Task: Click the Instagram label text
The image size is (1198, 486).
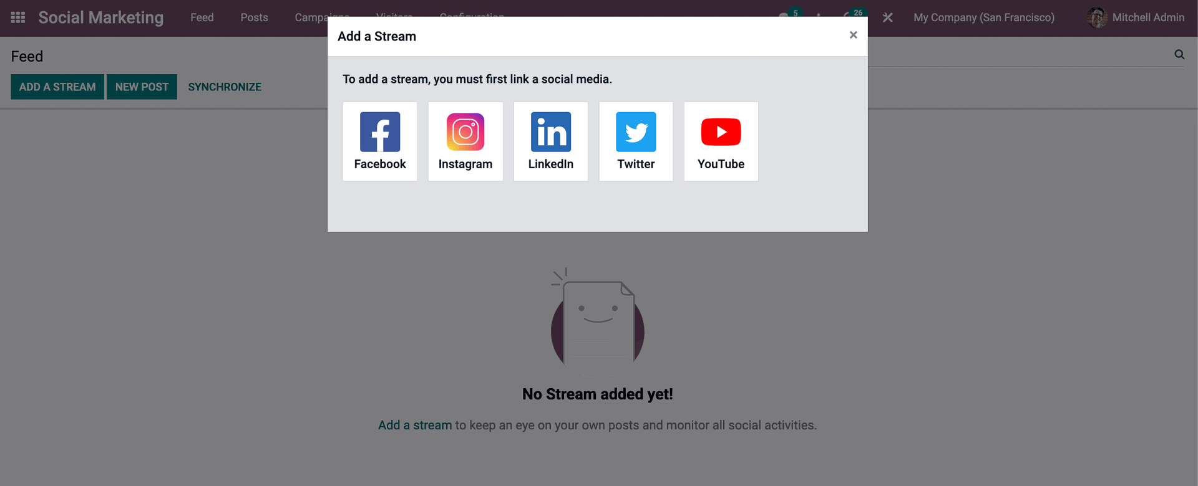Action: [x=465, y=164]
